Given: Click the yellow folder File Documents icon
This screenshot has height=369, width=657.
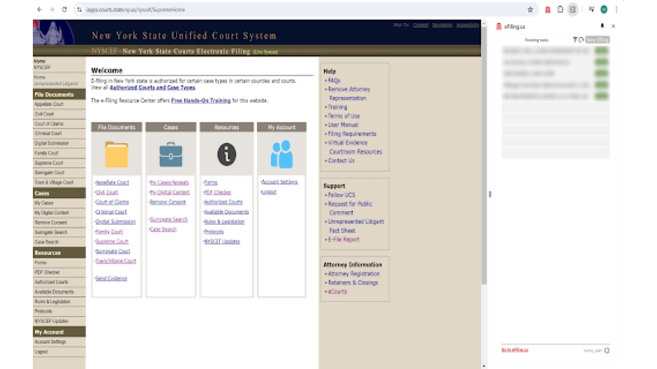Looking at the screenshot, I should 116,155.
